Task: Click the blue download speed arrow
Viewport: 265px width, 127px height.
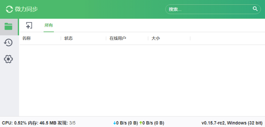Action: click(x=115, y=123)
